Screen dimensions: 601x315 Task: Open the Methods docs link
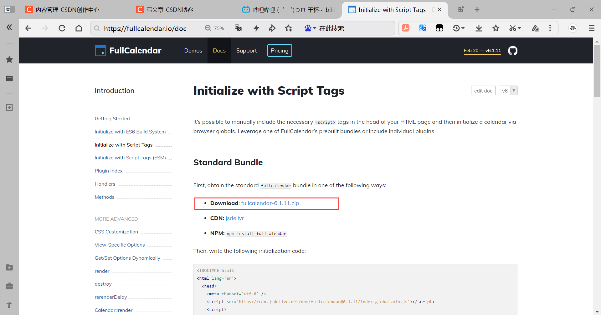pos(105,197)
